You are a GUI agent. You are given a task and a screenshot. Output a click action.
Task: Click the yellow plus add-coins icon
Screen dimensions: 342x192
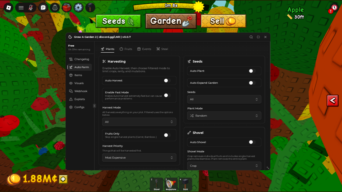point(63,179)
